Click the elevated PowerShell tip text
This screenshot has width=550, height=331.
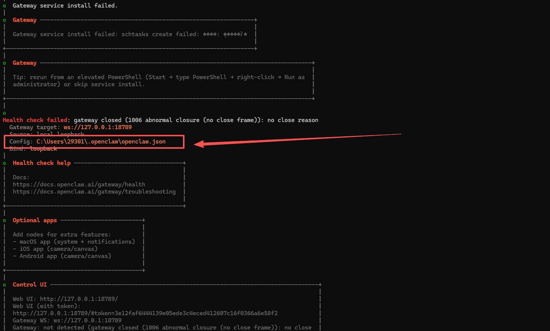pyautogui.click(x=158, y=77)
